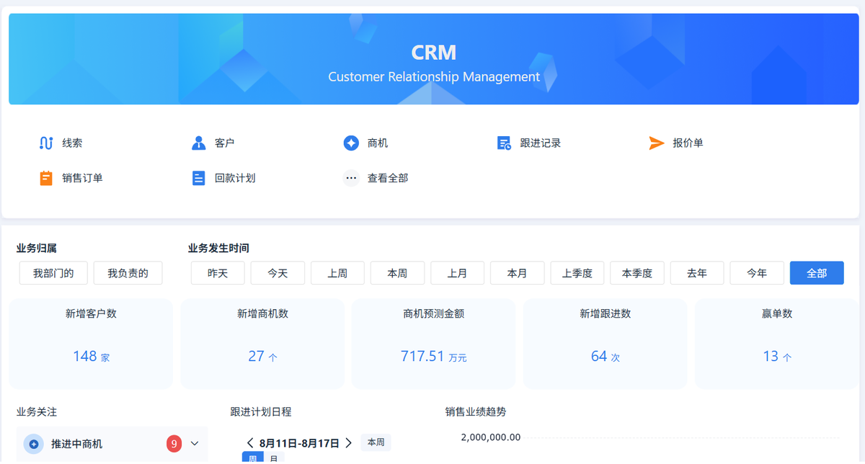865x464 pixels.
Task: Filter by 我负责的 ownership
Action: click(x=128, y=273)
